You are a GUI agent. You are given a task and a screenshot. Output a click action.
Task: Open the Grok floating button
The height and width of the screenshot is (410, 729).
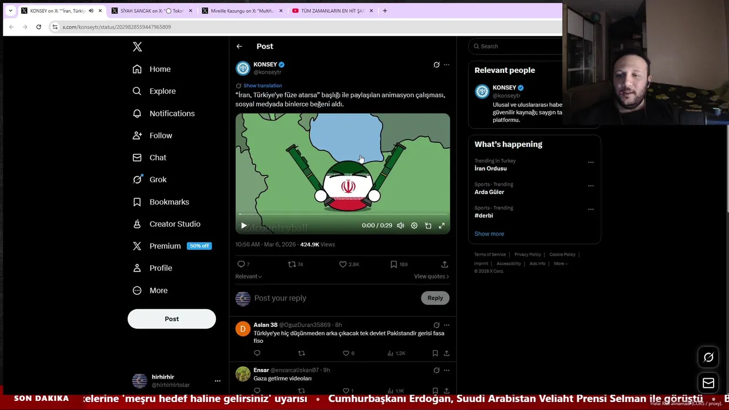pyautogui.click(x=708, y=358)
